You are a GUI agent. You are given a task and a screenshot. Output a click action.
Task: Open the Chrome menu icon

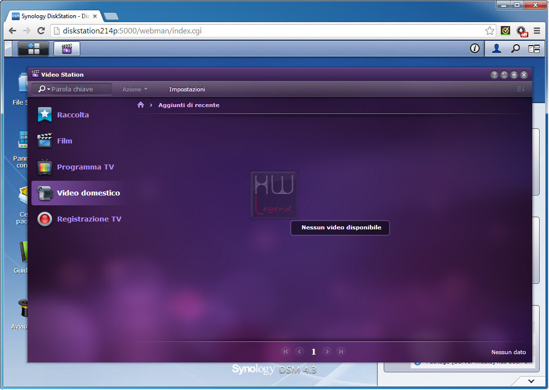click(x=537, y=31)
